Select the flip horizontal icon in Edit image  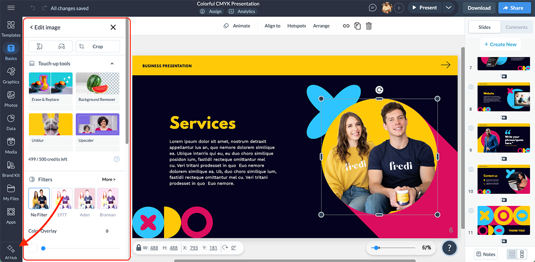coord(62,46)
